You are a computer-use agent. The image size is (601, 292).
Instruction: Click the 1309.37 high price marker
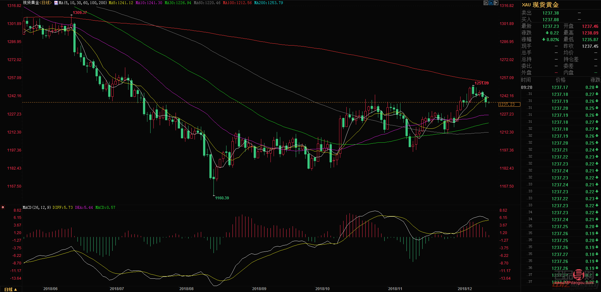(80, 13)
